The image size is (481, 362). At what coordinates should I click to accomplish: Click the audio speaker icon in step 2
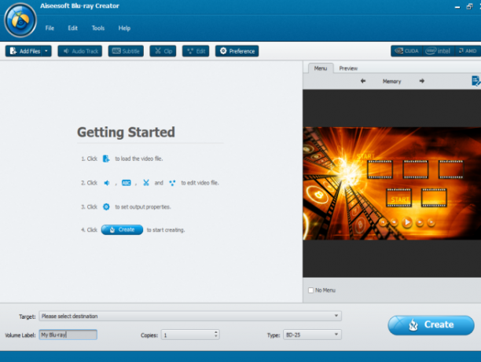[x=106, y=183]
